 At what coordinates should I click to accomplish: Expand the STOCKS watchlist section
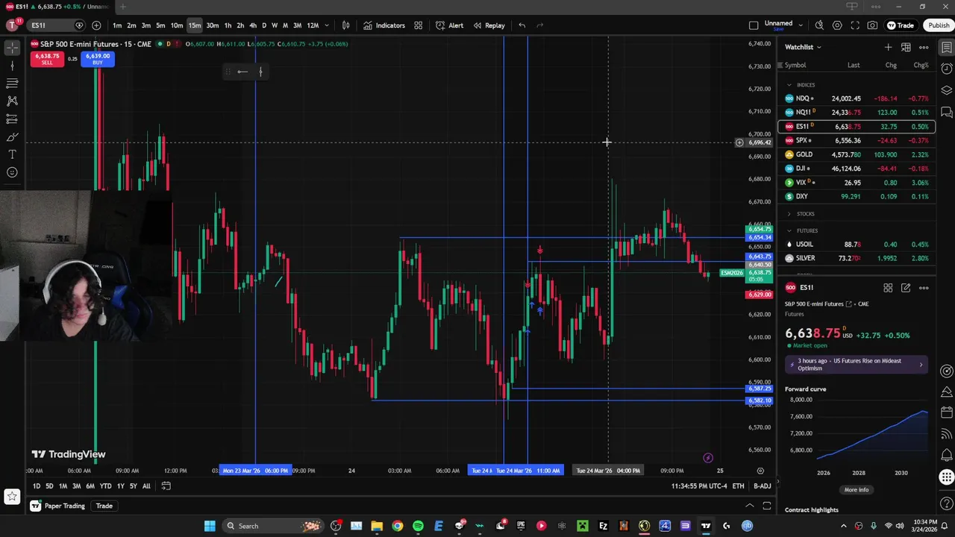tap(789, 214)
